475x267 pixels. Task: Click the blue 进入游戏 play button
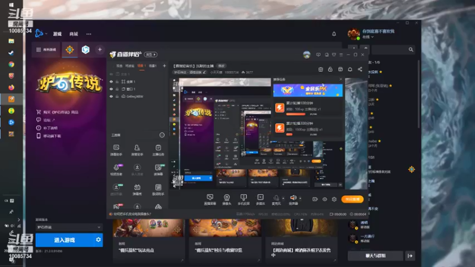pos(65,240)
